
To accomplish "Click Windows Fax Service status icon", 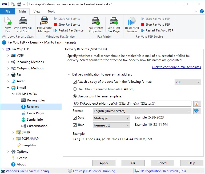I will click(3, 171).
